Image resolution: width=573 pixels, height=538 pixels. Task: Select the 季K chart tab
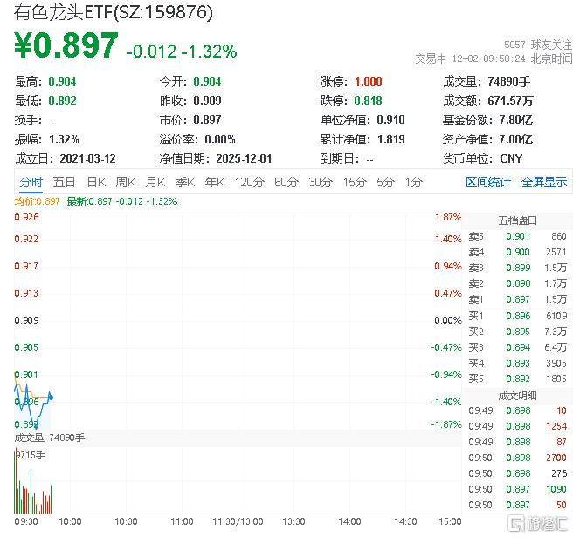(x=185, y=182)
